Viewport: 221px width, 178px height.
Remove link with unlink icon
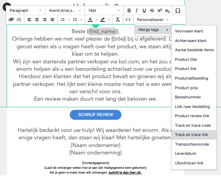point(19,20)
